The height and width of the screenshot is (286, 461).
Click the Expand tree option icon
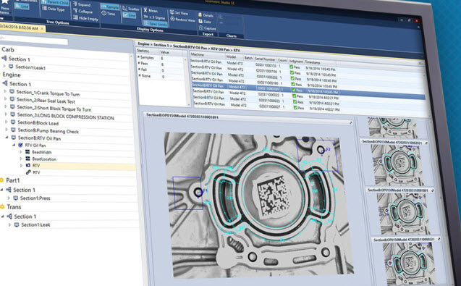tap(75, 4)
